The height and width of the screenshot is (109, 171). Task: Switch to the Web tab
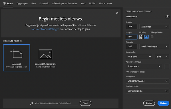[83, 3]
